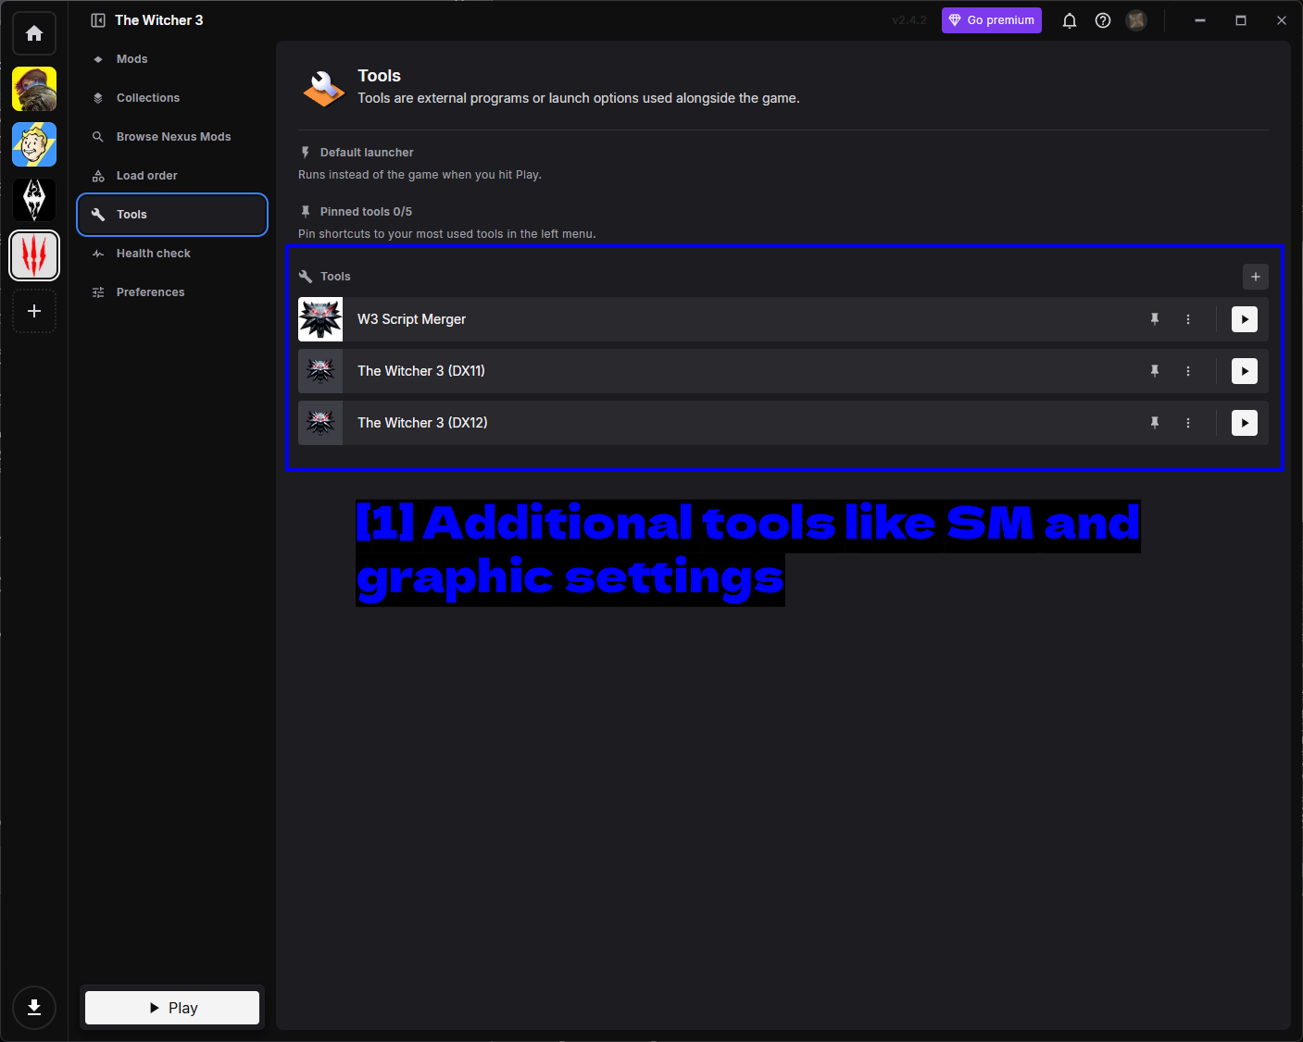Image resolution: width=1303 pixels, height=1042 pixels.
Task: Open the Health check page
Action: coord(172,254)
